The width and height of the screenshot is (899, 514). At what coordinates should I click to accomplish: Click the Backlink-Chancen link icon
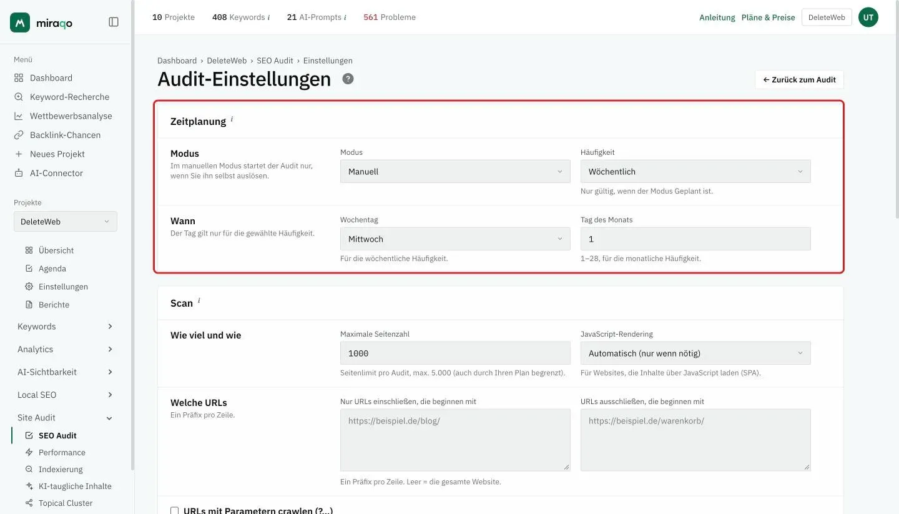coord(19,135)
